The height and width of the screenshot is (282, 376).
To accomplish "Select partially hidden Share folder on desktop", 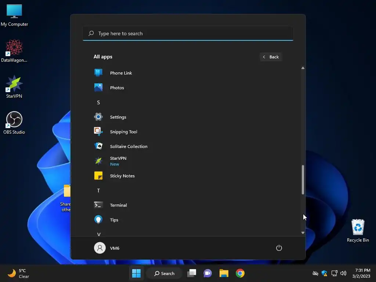I will (66, 198).
